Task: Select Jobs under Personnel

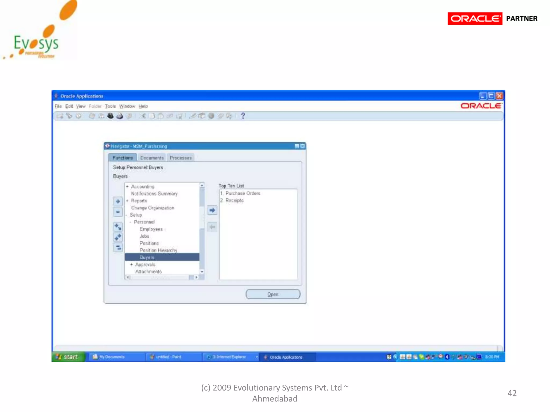Action: pos(144,236)
